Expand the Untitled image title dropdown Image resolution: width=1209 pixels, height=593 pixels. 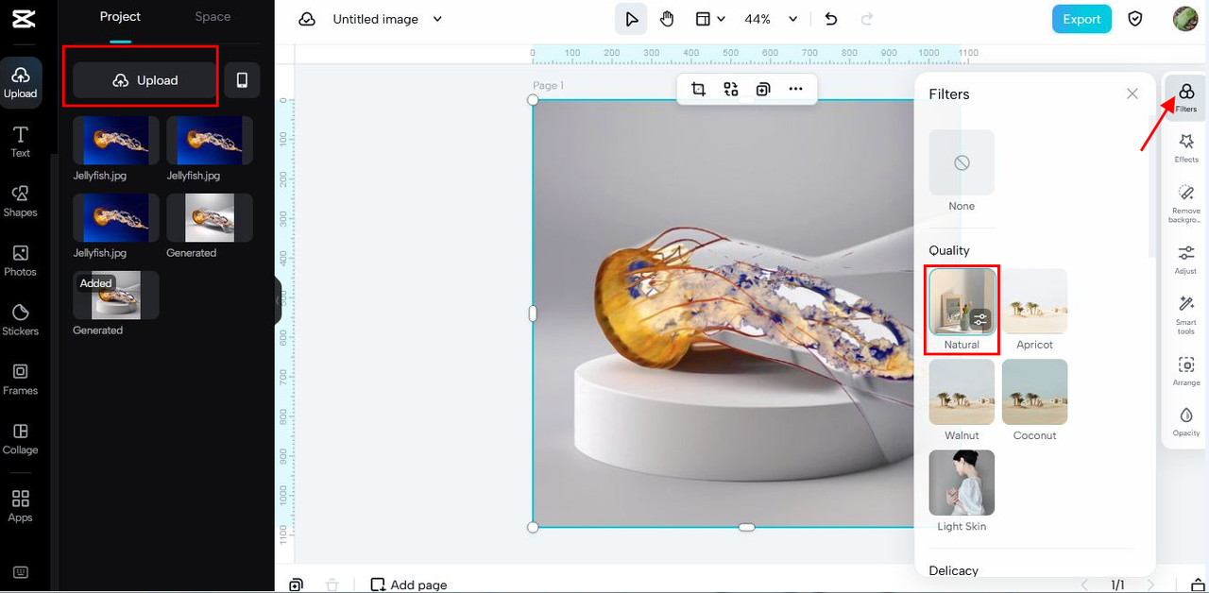pyautogui.click(x=436, y=19)
